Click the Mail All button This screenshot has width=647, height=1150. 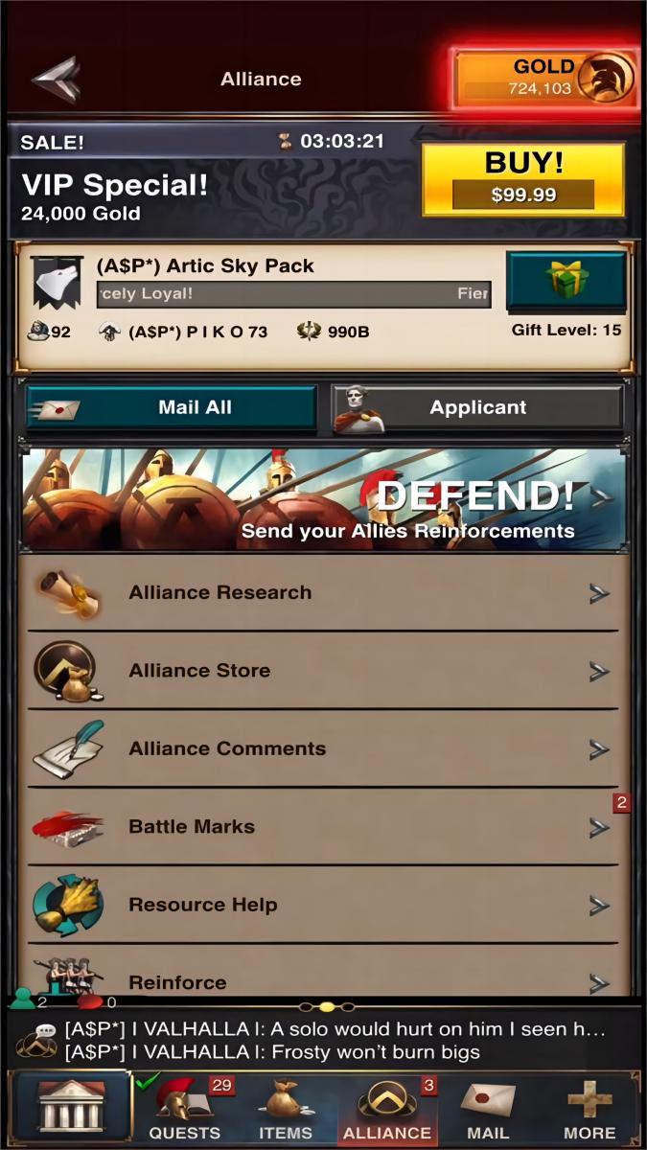tap(171, 408)
